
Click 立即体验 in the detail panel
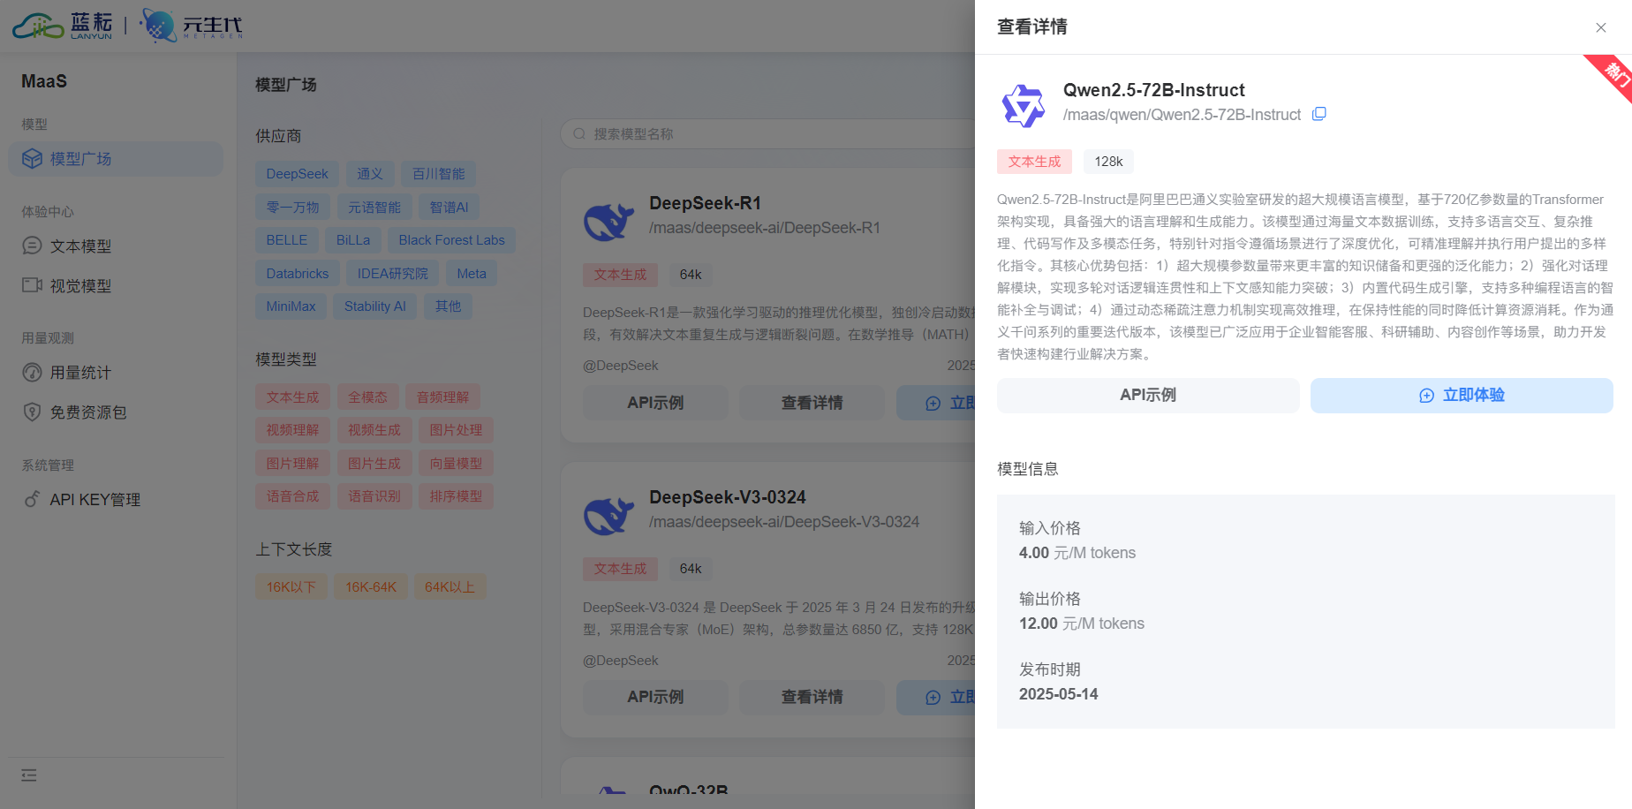point(1462,396)
